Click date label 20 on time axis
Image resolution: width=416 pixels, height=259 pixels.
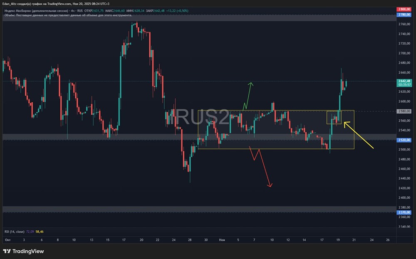click(x=141, y=240)
